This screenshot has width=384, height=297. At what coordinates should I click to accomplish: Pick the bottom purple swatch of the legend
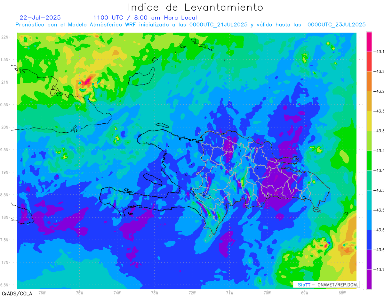[369, 279]
